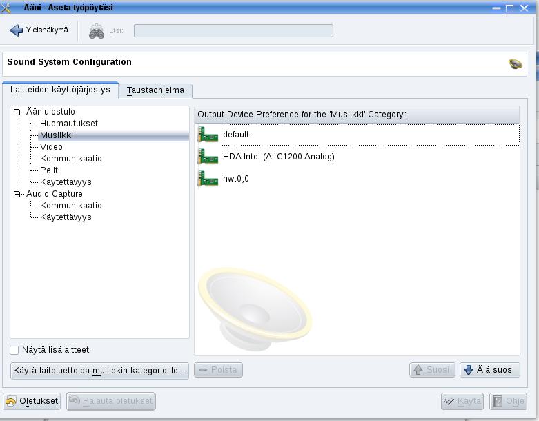Click the blue back arrow icon beside Yleisnäkymä

pyautogui.click(x=16, y=30)
